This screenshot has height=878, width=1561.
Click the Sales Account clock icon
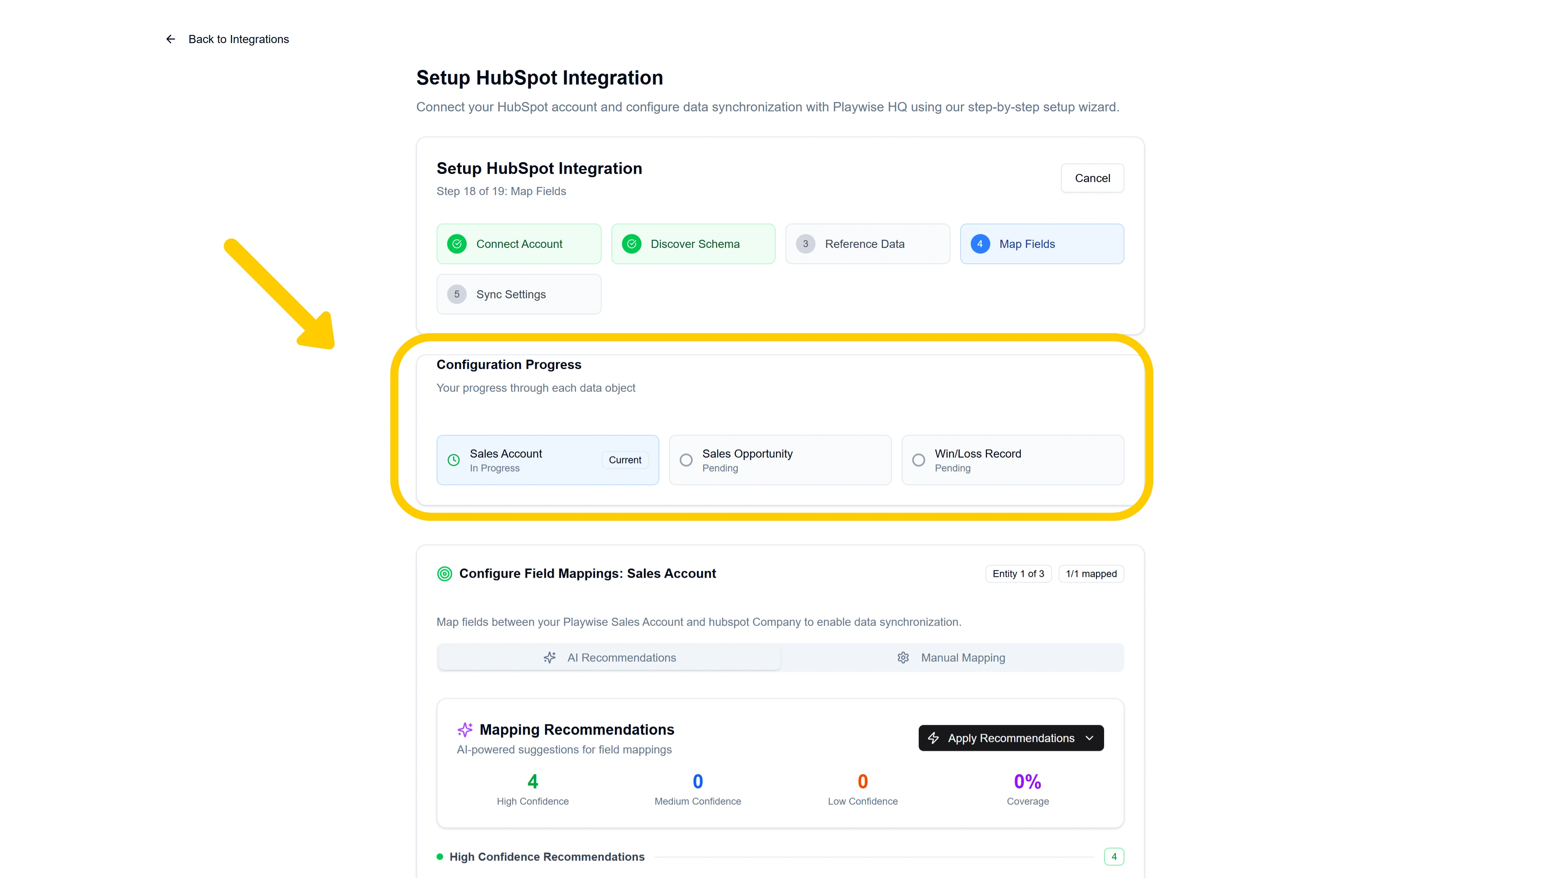point(453,460)
